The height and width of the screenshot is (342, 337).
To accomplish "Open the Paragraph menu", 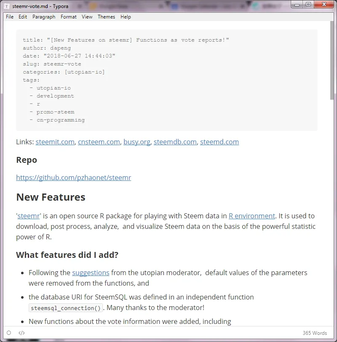I will pos(44,17).
